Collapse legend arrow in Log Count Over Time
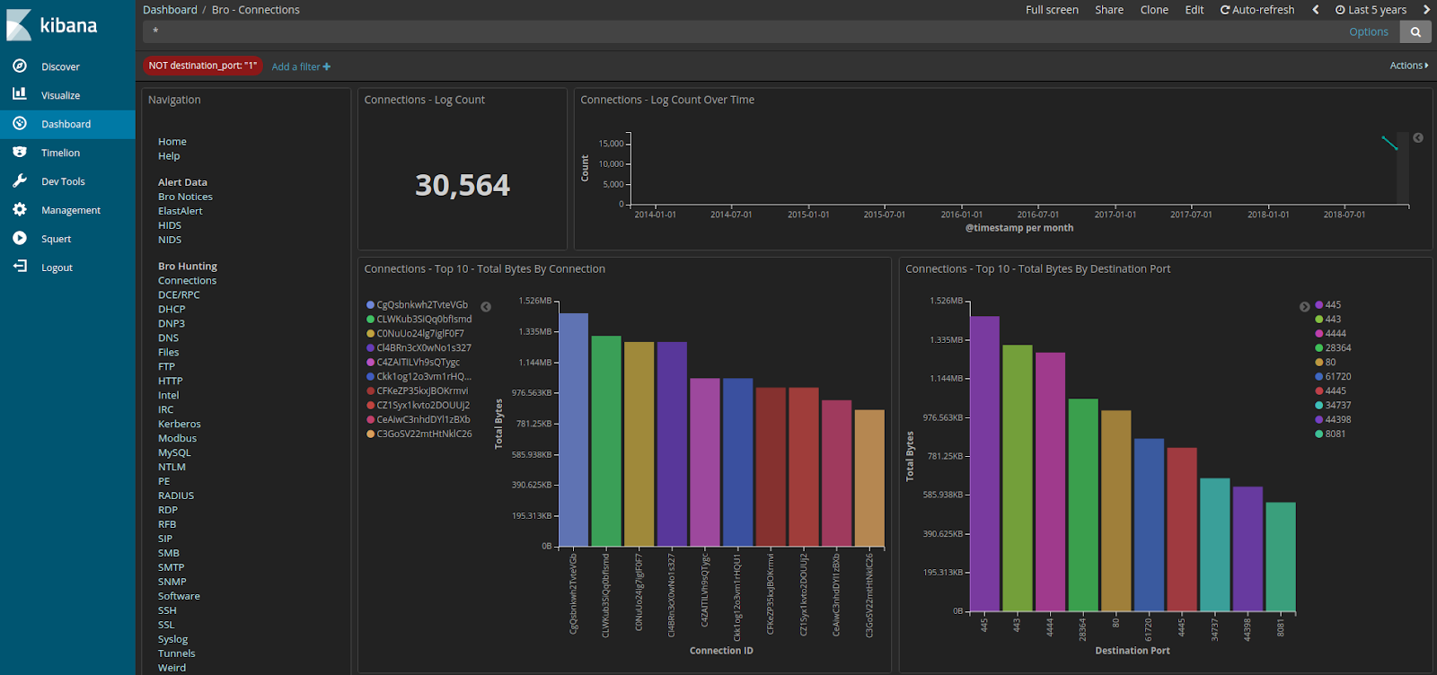Viewport: 1437px width, 675px height. [1418, 137]
